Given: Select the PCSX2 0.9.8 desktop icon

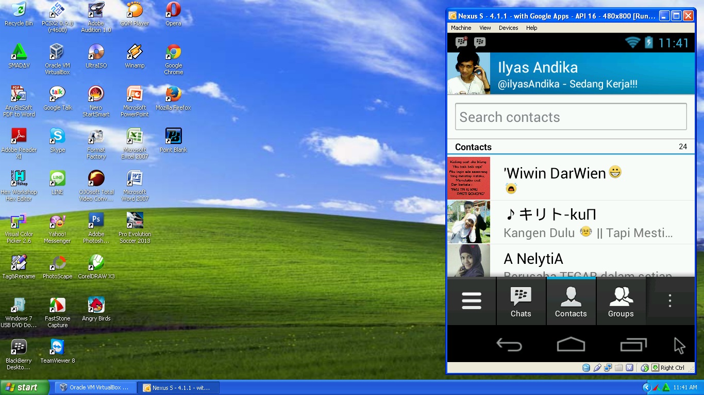Looking at the screenshot, I should [x=57, y=17].
